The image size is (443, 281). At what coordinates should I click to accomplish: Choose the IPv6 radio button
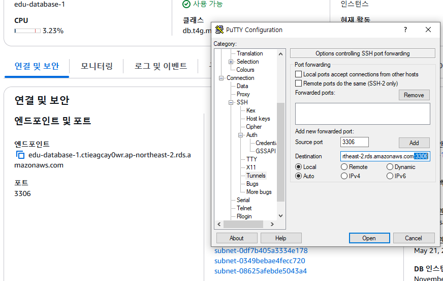390,176
